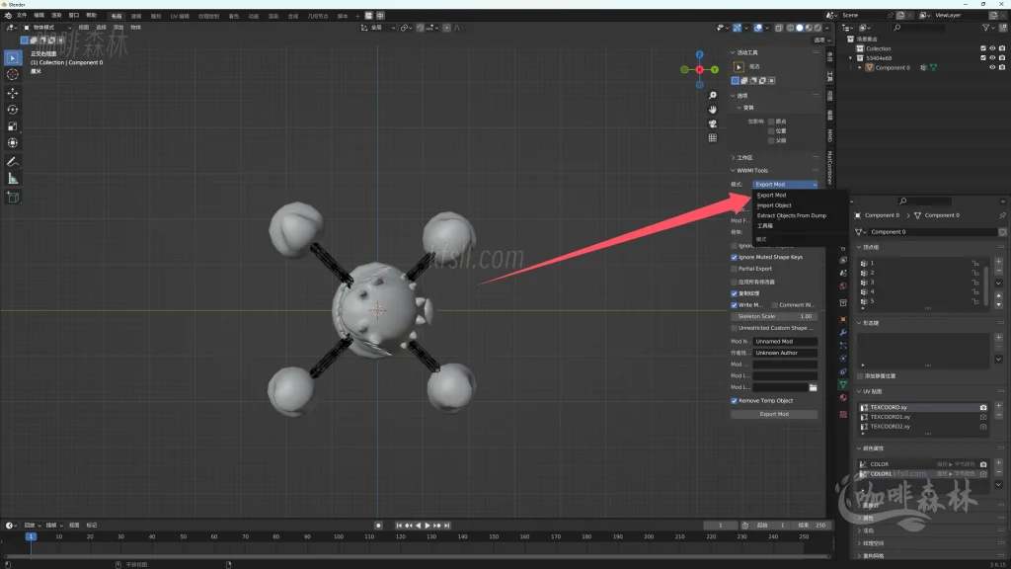
Task: Enable the Partial Export checkbox
Action: pos(734,269)
